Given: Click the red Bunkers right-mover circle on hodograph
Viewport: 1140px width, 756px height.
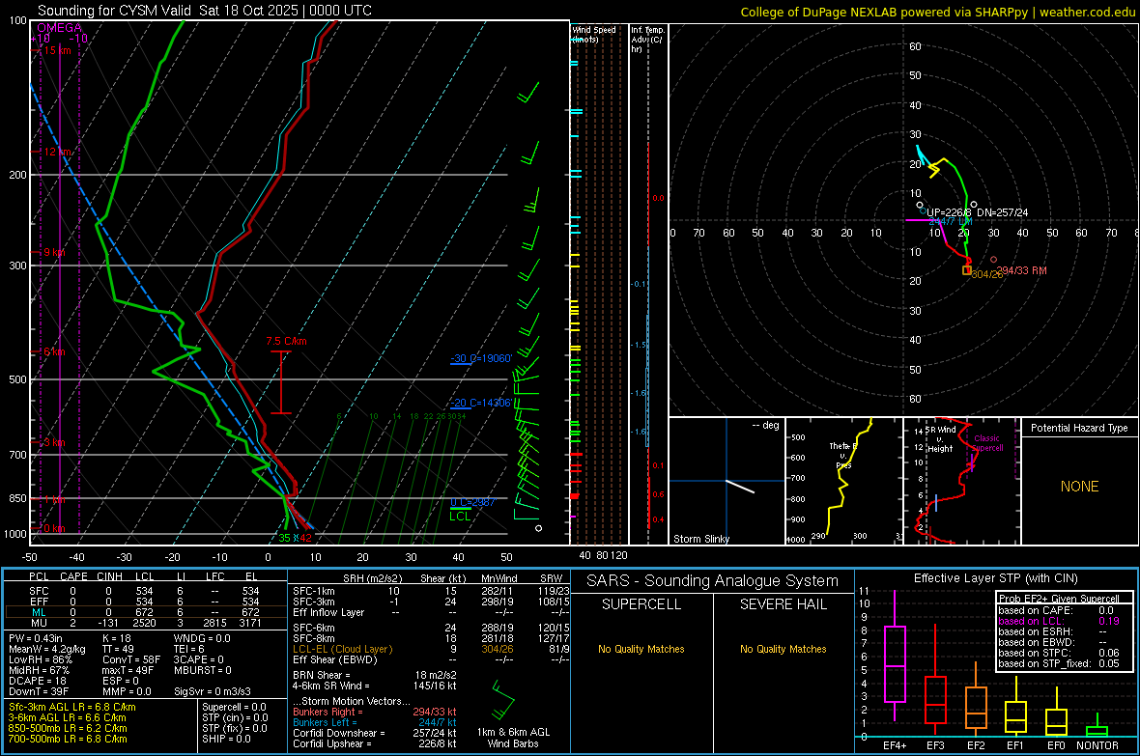Looking at the screenshot, I should 994,260.
